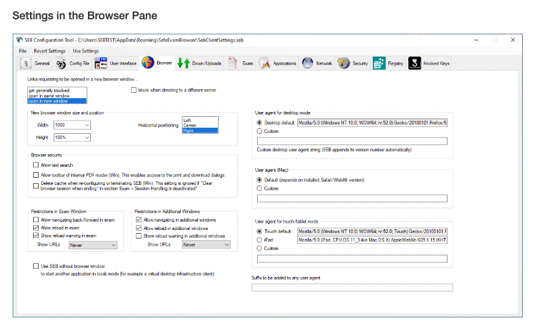The width and height of the screenshot is (545, 324).
Task: Click the Touch default user agent string field
Action: pyautogui.click(x=372, y=231)
